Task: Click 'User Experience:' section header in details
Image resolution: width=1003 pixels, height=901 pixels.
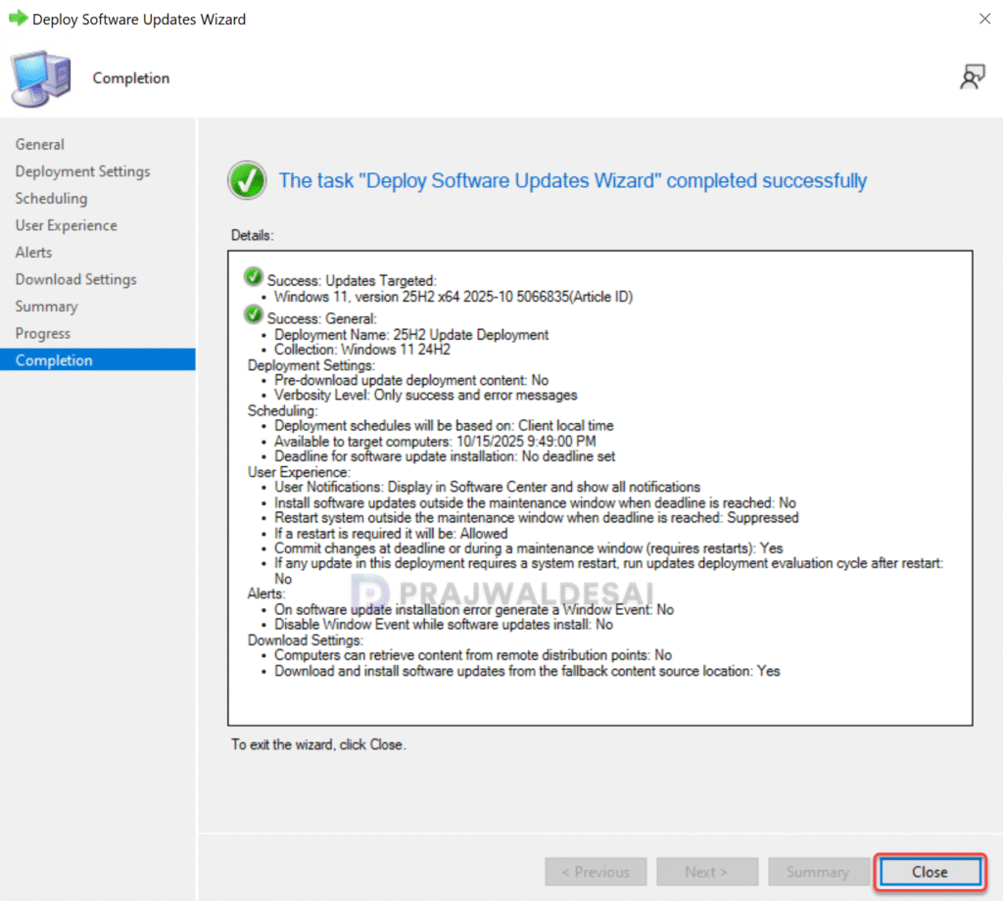Action: click(299, 472)
